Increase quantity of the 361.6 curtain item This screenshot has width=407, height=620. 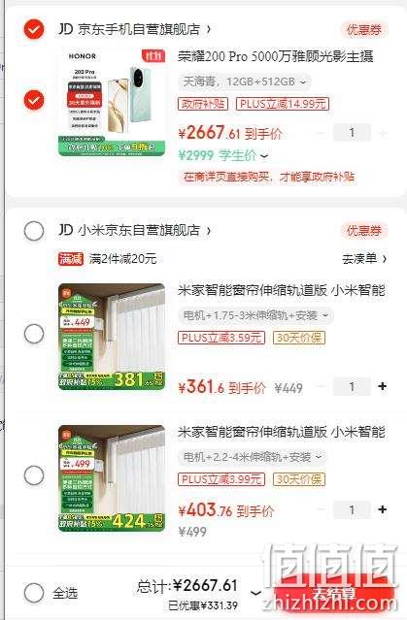[x=382, y=386]
